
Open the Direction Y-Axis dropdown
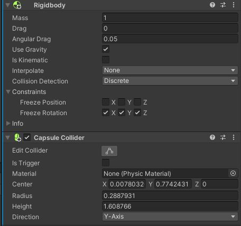click(170, 216)
